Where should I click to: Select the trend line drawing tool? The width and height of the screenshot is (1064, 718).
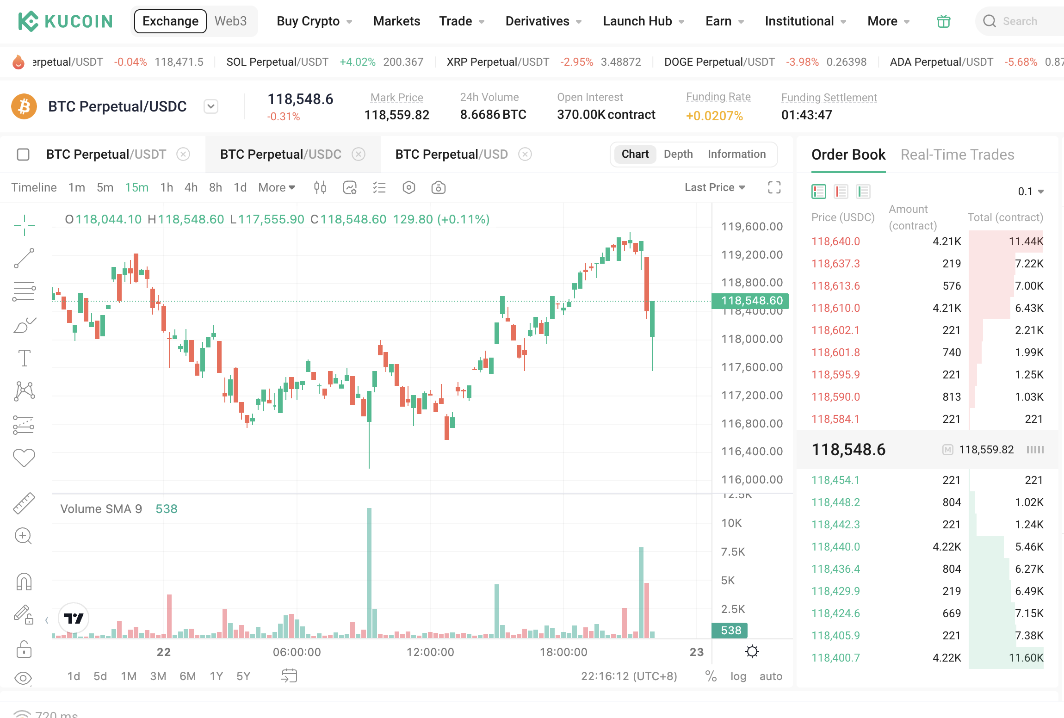tap(24, 258)
